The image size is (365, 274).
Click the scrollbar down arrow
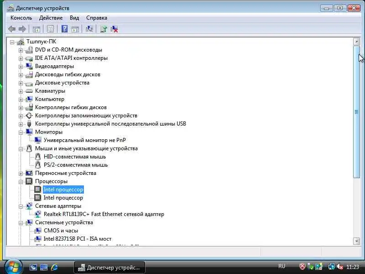pos(356,241)
